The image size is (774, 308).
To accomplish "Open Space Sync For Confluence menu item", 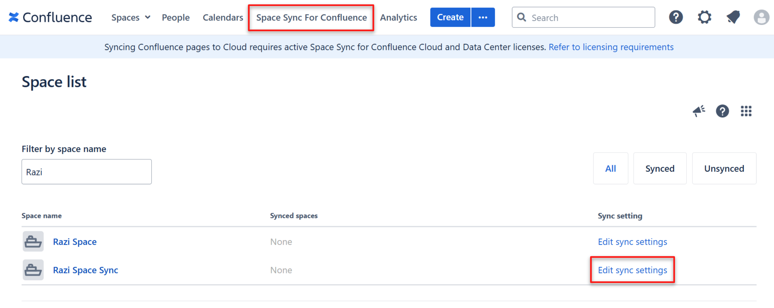I will pos(311,17).
